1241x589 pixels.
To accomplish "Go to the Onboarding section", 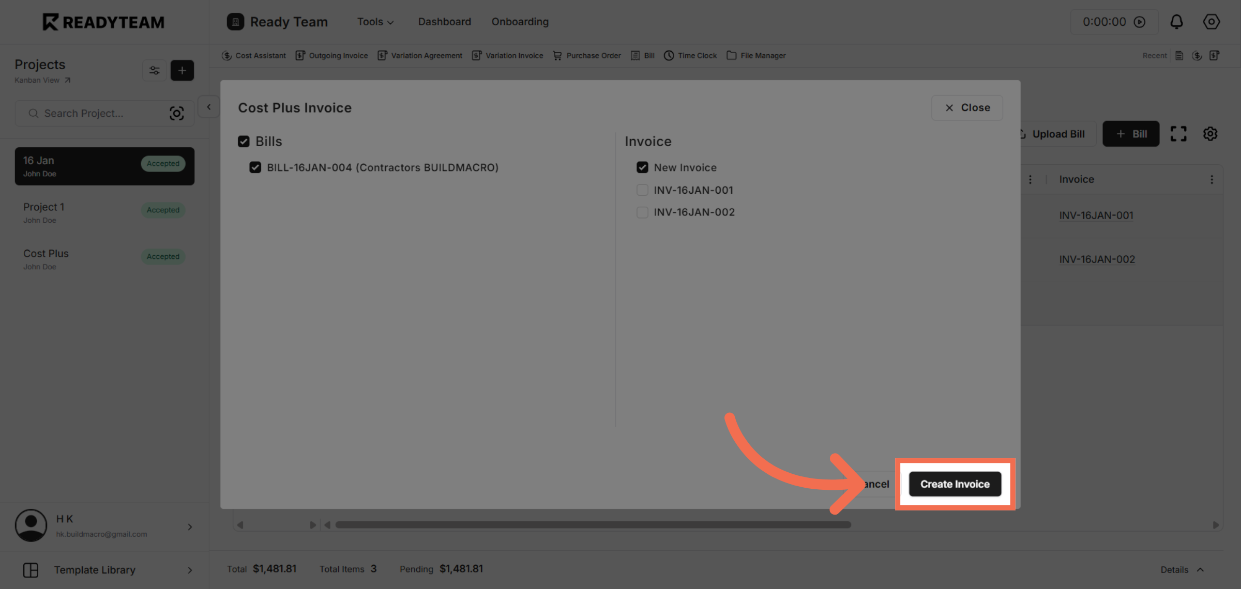I will point(520,22).
